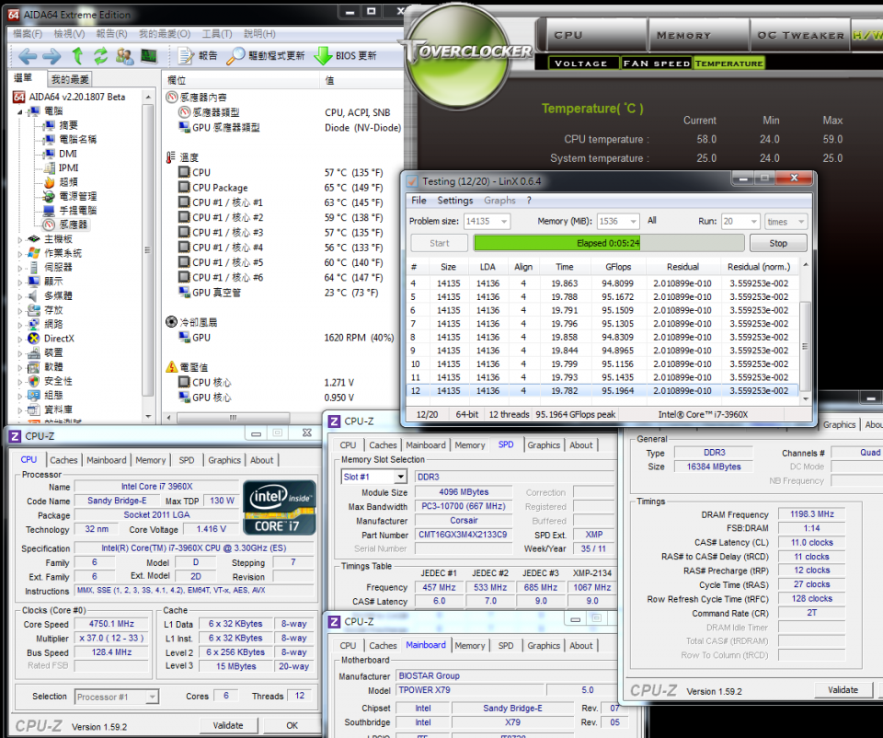This screenshot has height=738, width=883.
Task: Switch to OC Tweaker tab in TOverclocker
Action: tap(799, 35)
